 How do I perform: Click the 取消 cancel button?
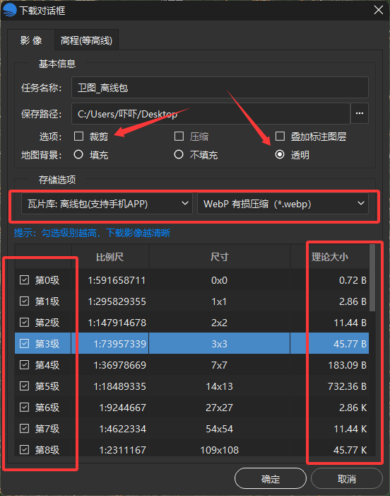347,478
